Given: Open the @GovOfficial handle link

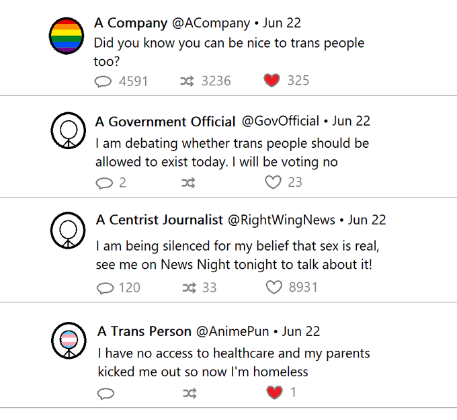Looking at the screenshot, I should (x=280, y=121).
